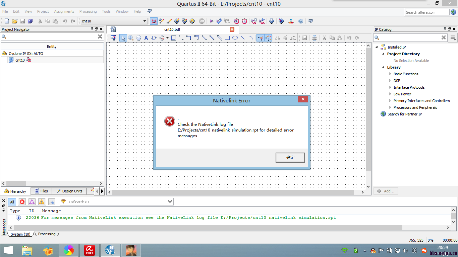Expand Memory Interfaces and Controllers
This screenshot has height=257, width=458.
[390, 101]
